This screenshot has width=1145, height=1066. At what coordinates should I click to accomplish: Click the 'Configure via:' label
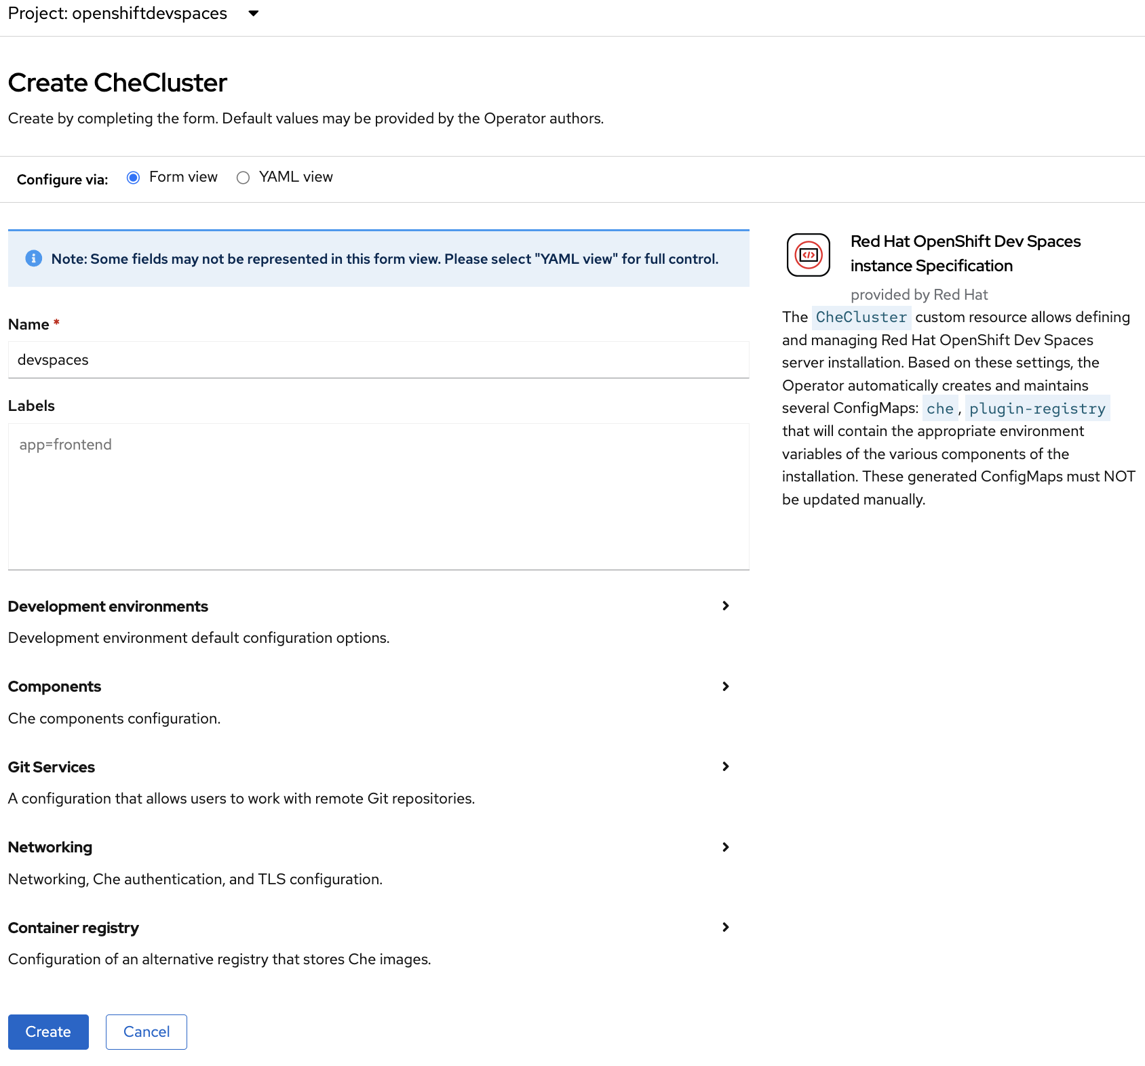pyautogui.click(x=62, y=180)
